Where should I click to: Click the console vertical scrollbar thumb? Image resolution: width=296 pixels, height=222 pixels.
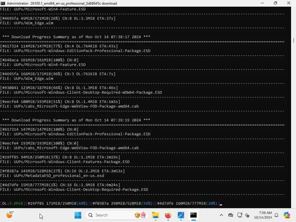click(294, 40)
